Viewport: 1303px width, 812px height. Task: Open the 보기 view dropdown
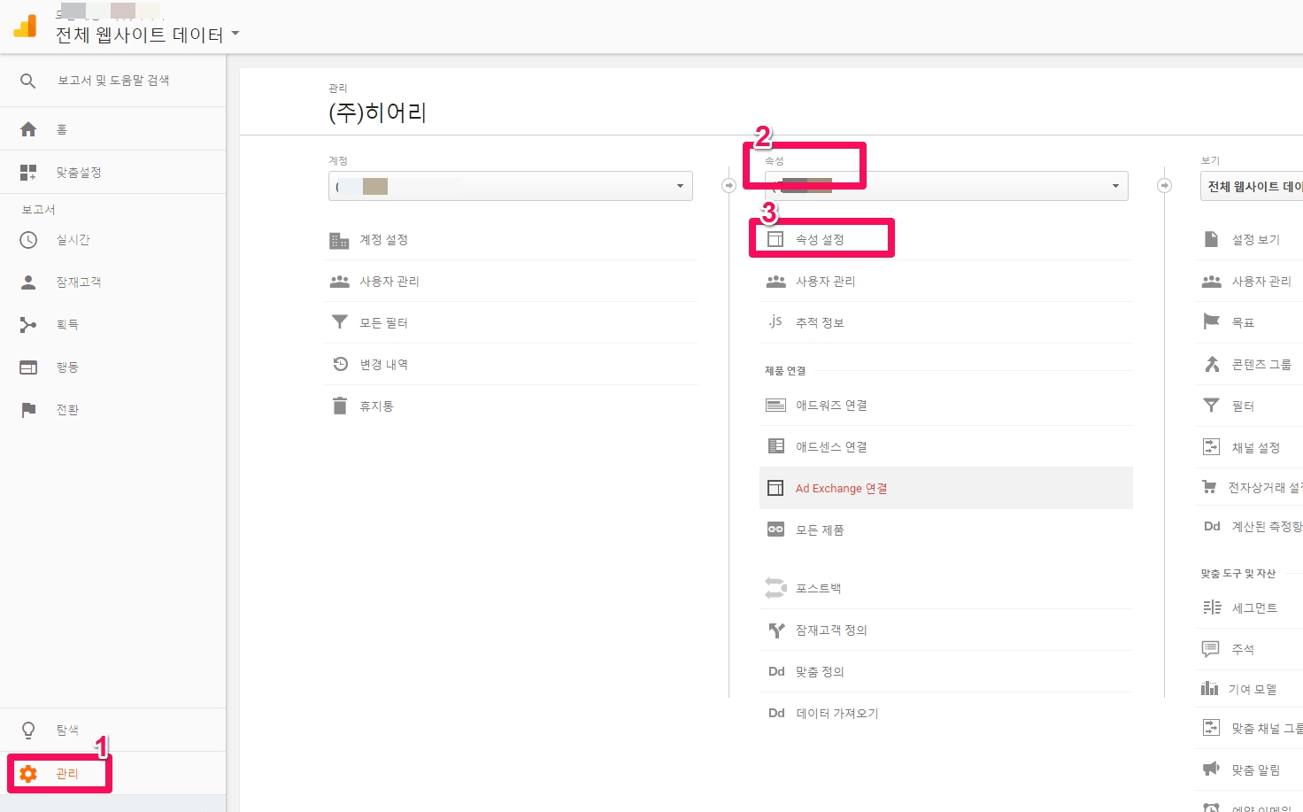(x=1252, y=186)
